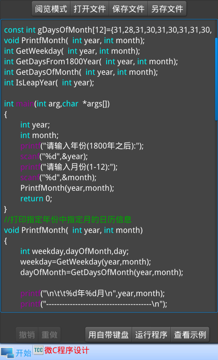
Task: Click the scanf("%d",&month) line
Action: click(58, 177)
